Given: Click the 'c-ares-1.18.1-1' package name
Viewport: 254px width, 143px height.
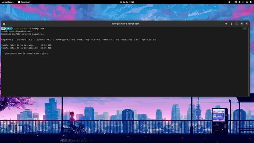Looking at the screenshot, I should tap(25, 40).
